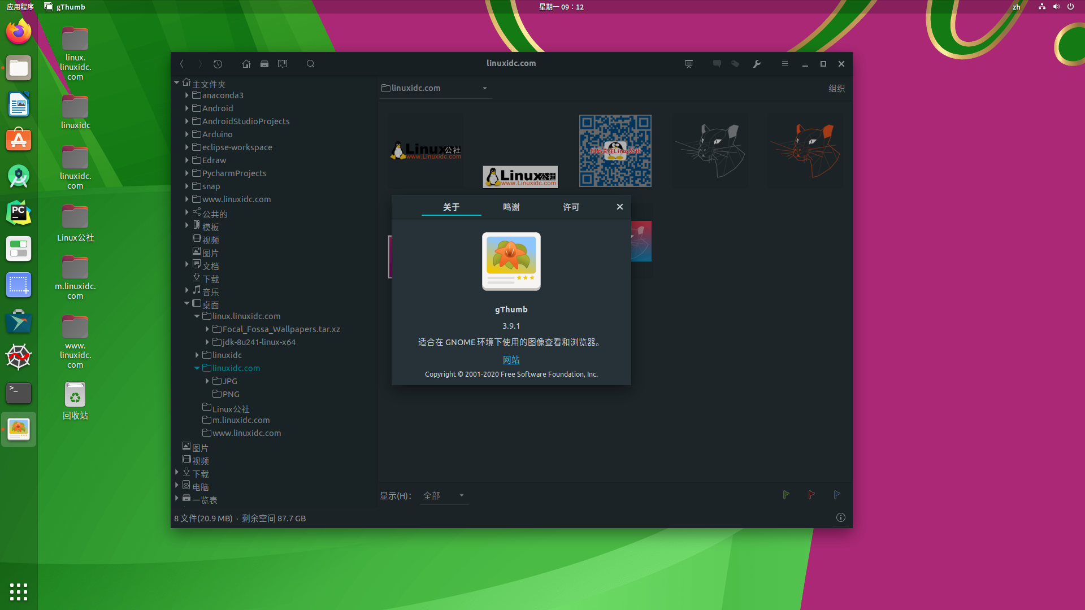The width and height of the screenshot is (1085, 610).
Task: Open volume indicator in top bar
Action: coord(1056,7)
